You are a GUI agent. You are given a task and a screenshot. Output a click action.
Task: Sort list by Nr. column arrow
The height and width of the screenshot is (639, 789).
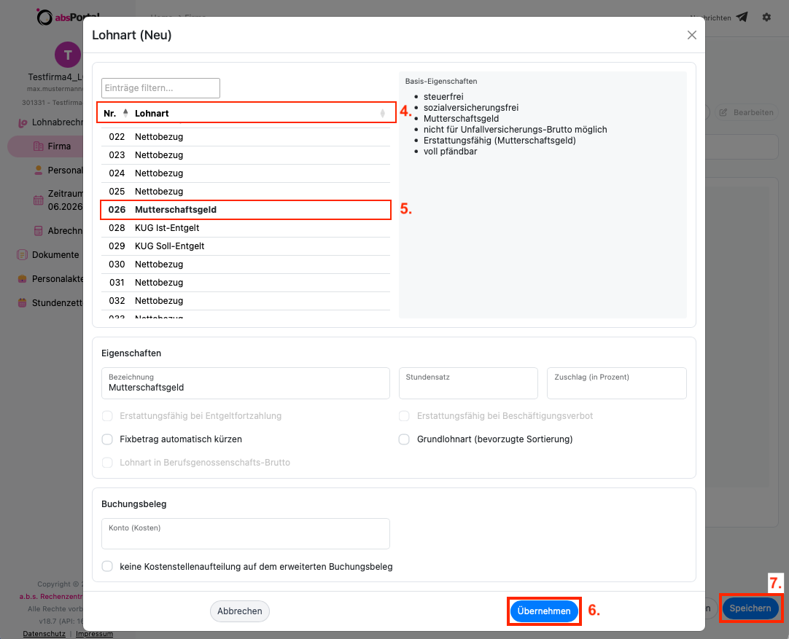coord(125,113)
